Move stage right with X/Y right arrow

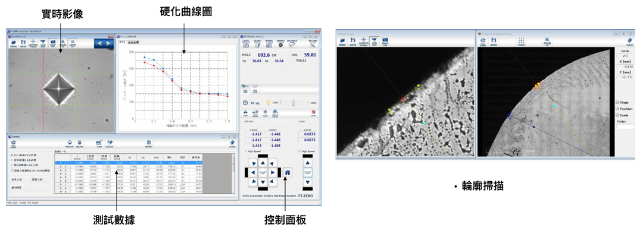273,172
